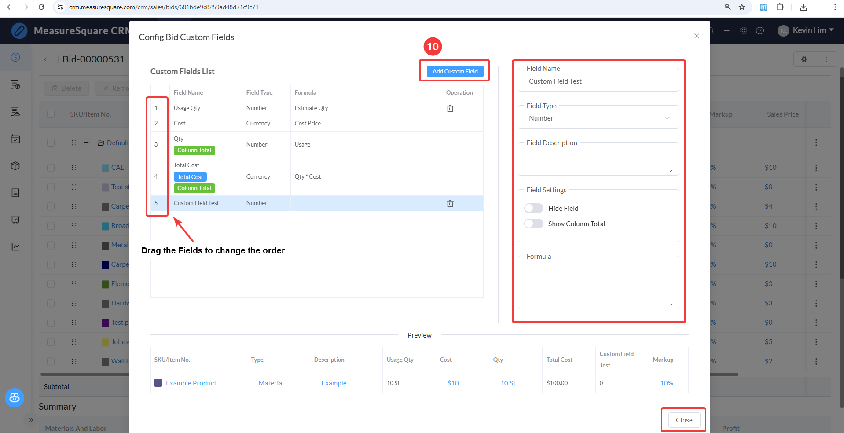Open row options for $4 row
844x433 pixels.
[x=816, y=206]
